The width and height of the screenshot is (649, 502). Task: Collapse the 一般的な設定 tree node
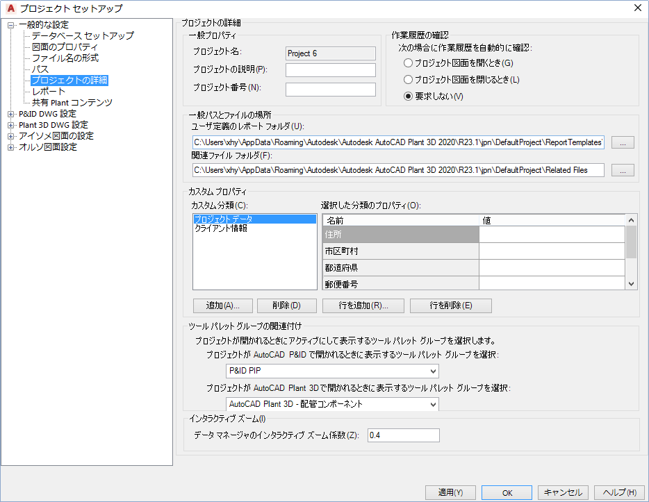(10, 25)
